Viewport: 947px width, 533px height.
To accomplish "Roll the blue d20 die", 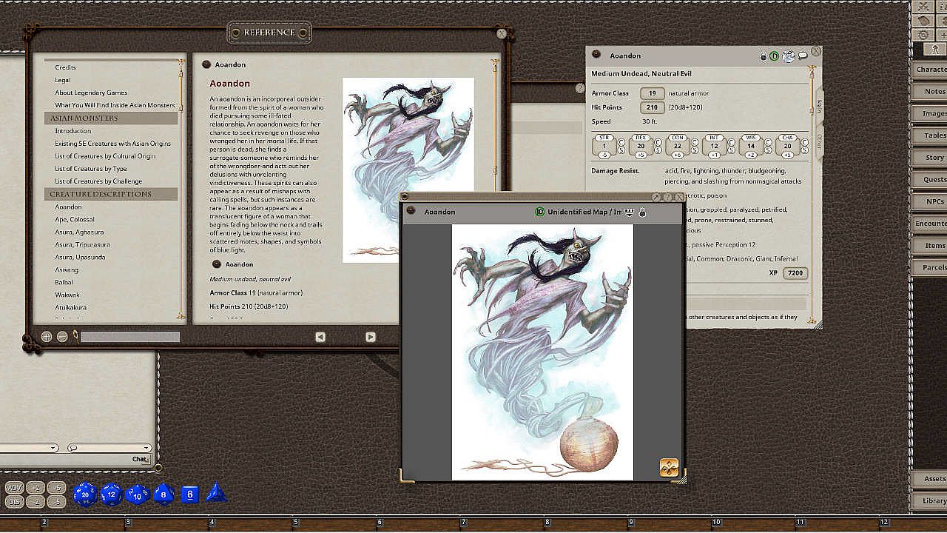I will click(x=85, y=495).
